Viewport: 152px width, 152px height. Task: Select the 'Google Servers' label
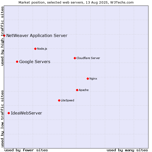(x=35, y=62)
